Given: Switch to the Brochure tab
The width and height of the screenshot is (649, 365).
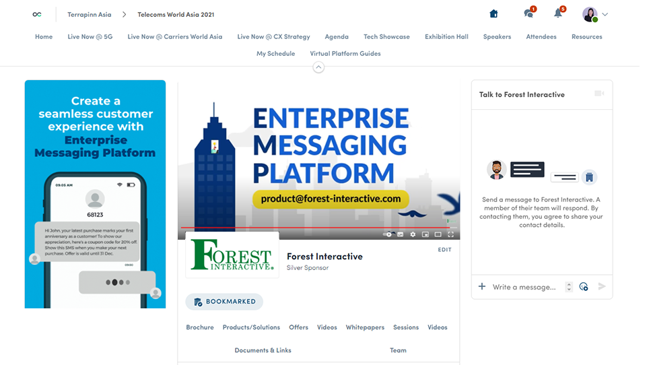Looking at the screenshot, I should tap(200, 327).
